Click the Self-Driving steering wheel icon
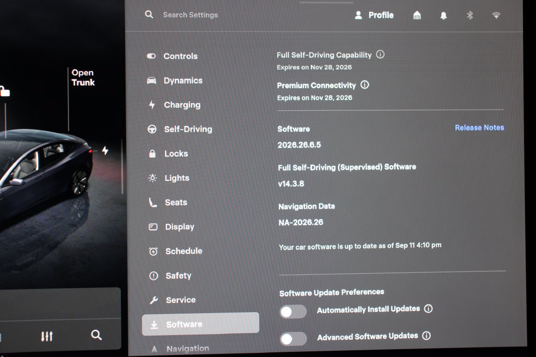This screenshot has width=536, height=357. click(x=152, y=129)
